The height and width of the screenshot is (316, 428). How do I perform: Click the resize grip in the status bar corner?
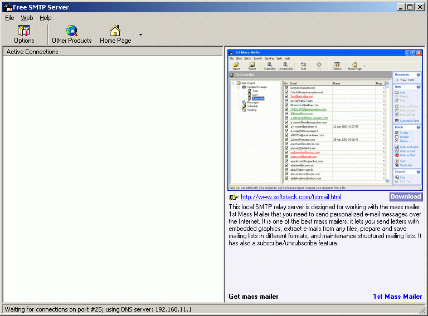point(422,309)
